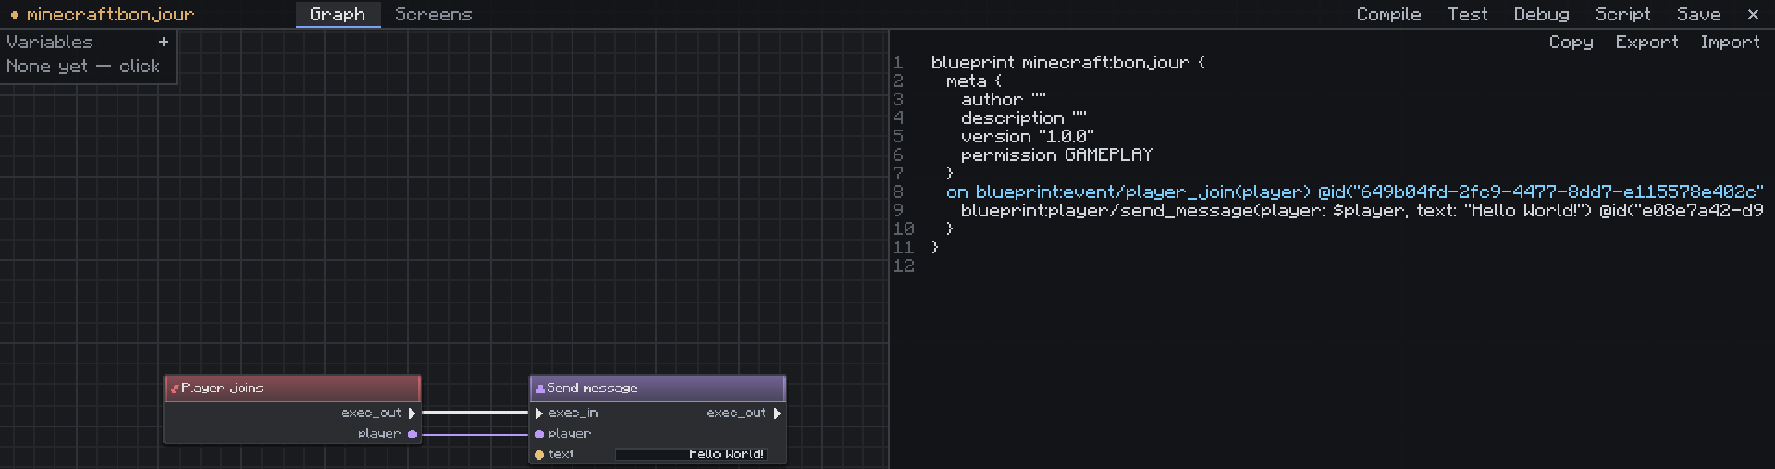
Task: Click player output pin on Player joins
Action: tap(413, 434)
